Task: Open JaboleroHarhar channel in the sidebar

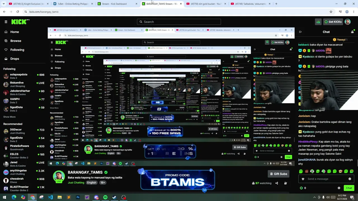Action: tap(24, 92)
